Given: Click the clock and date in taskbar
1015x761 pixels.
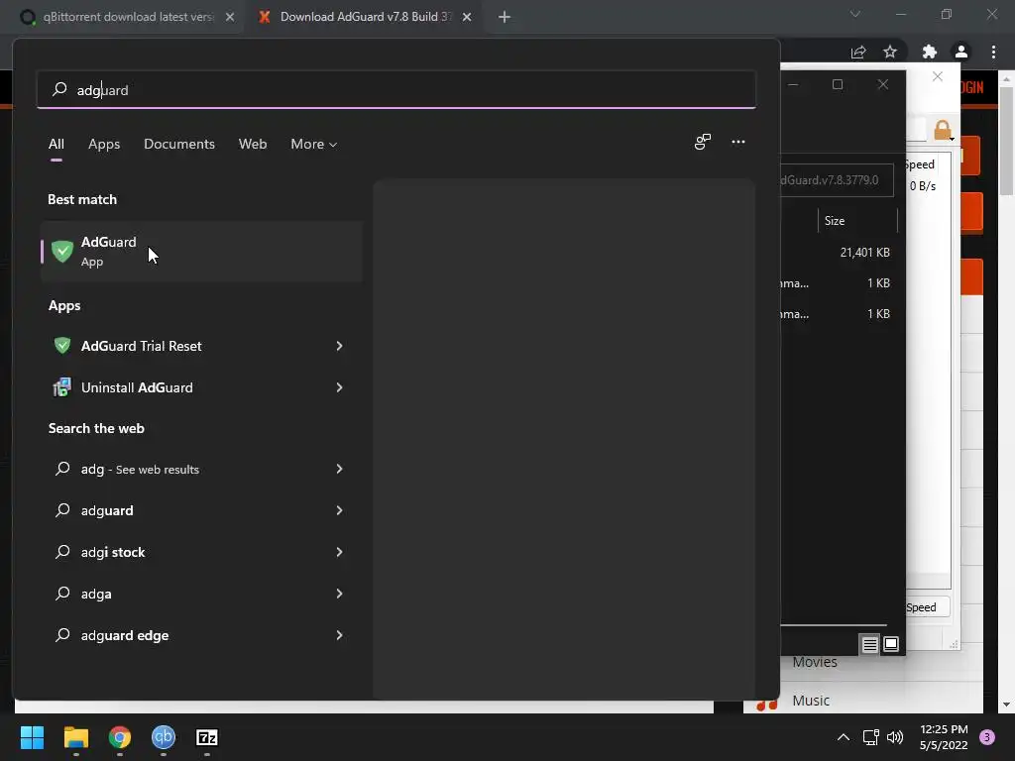Looking at the screenshot, I should (x=944, y=737).
